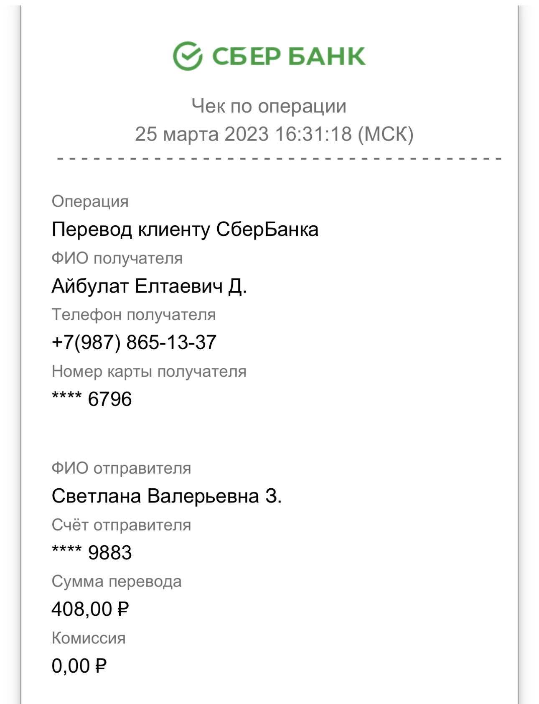The image size is (539, 704).
Task: Click the green Sber checkmark logo icon
Action: (188, 56)
